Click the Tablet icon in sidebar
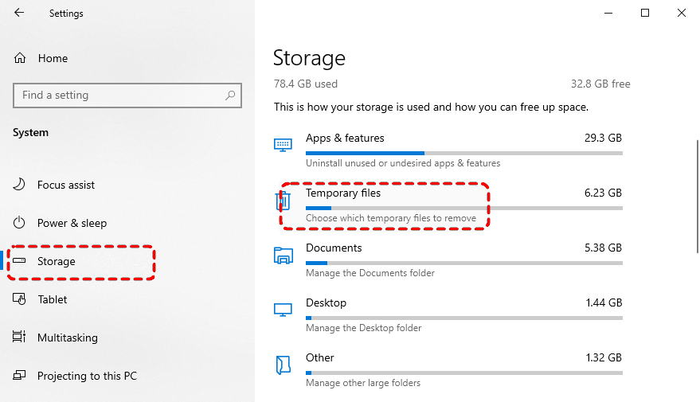The image size is (700, 402). [x=20, y=299]
